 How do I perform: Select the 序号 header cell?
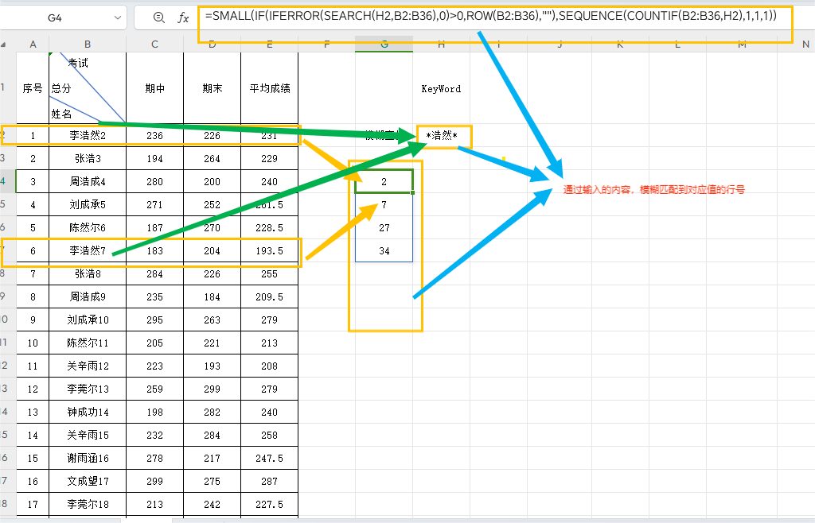[33, 88]
